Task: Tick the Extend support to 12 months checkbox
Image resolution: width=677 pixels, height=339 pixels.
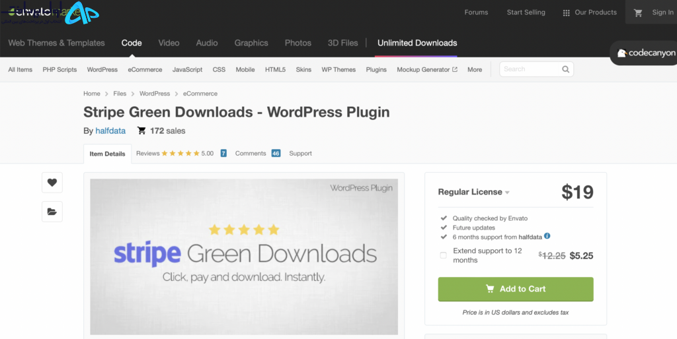Action: (x=443, y=255)
